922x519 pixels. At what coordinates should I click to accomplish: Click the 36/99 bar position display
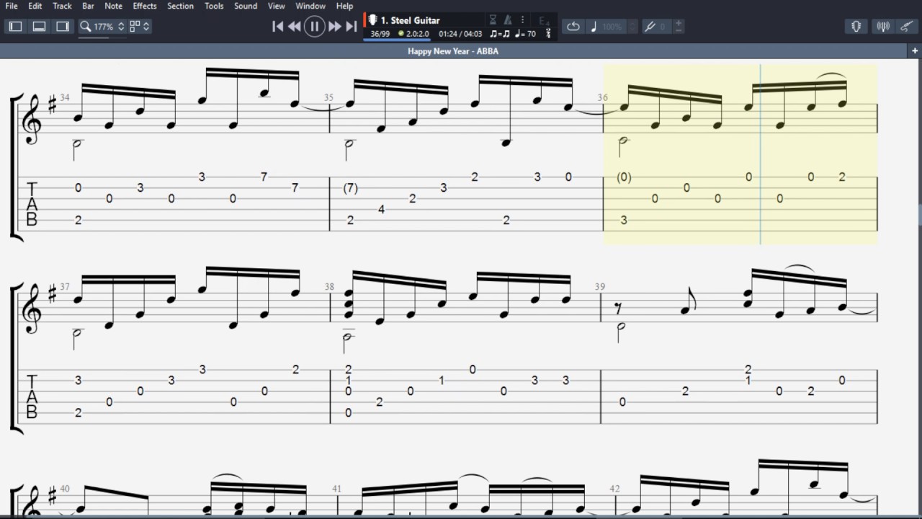click(380, 34)
